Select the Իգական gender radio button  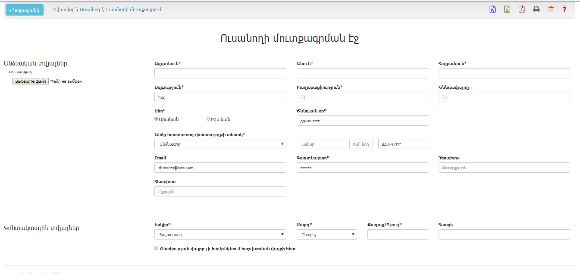pos(209,119)
